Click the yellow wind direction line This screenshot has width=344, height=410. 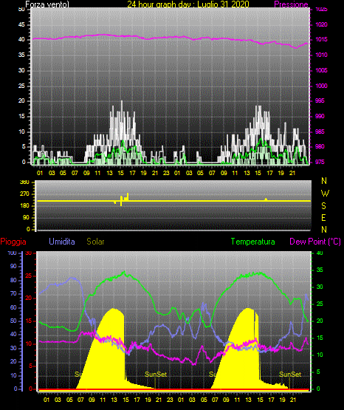pyautogui.click(x=173, y=201)
